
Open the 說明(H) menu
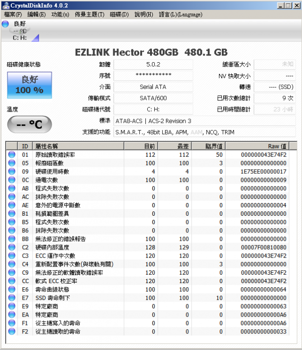pyautogui.click(x=144, y=15)
